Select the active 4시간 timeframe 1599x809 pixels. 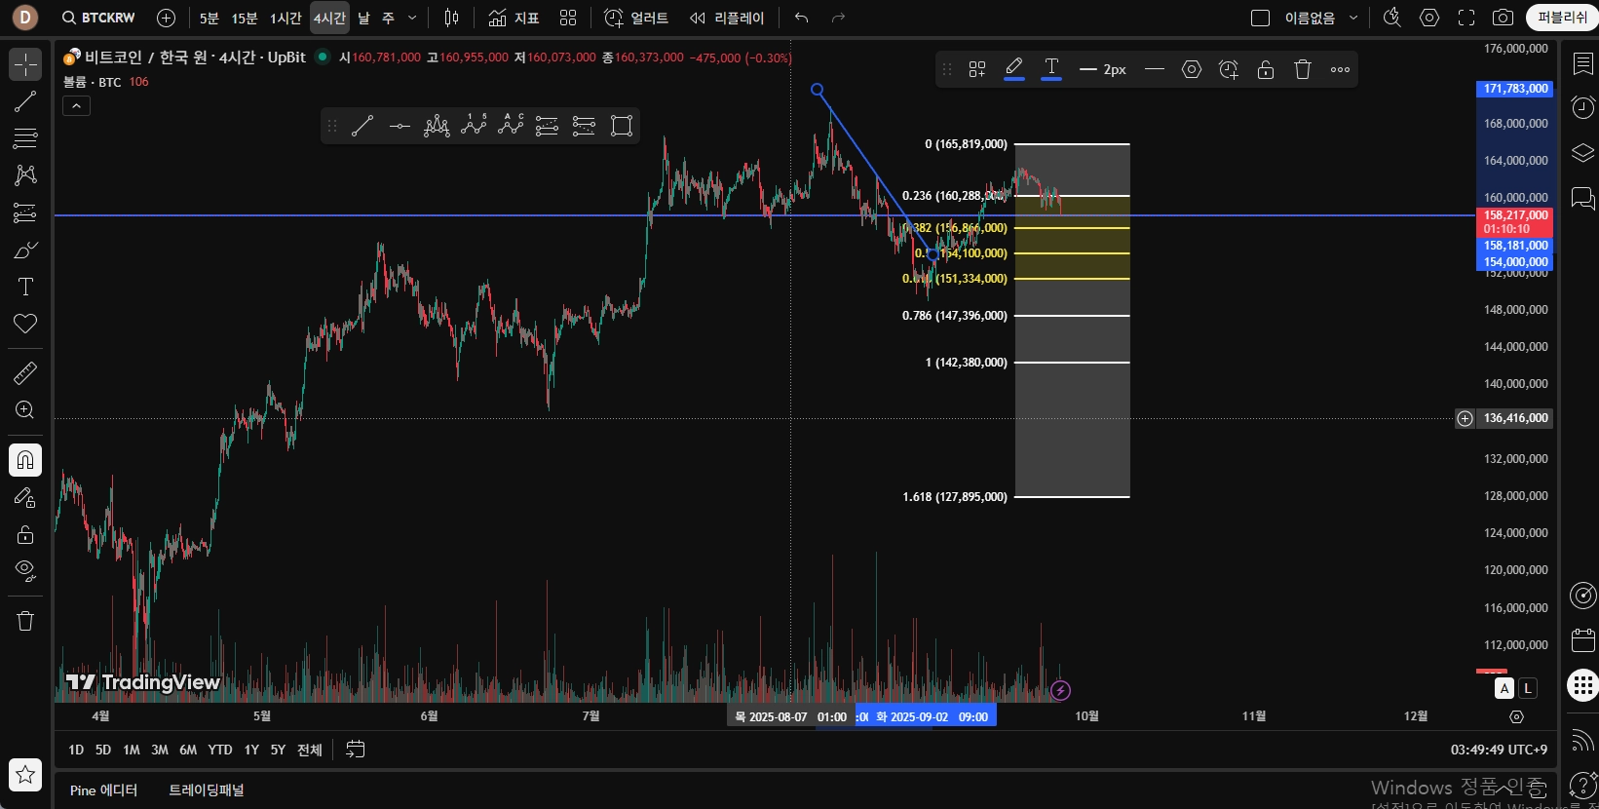(329, 18)
